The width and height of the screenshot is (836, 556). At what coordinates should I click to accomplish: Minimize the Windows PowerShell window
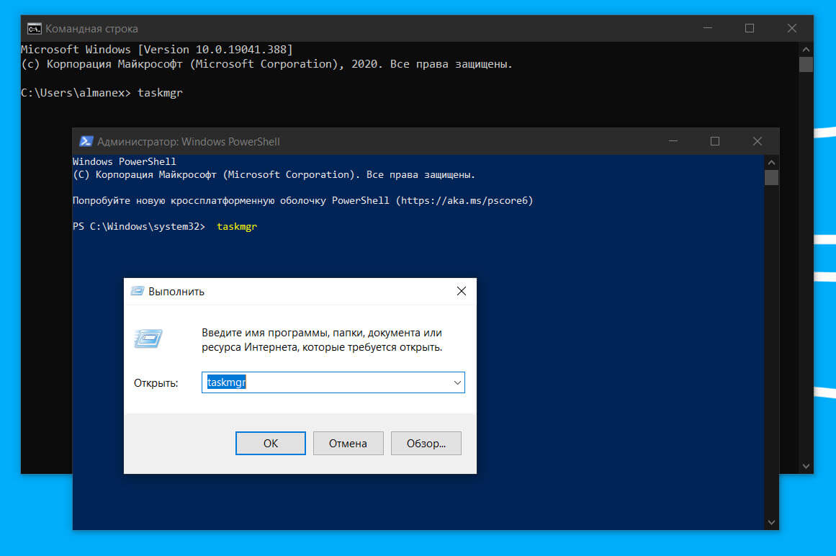click(x=673, y=142)
